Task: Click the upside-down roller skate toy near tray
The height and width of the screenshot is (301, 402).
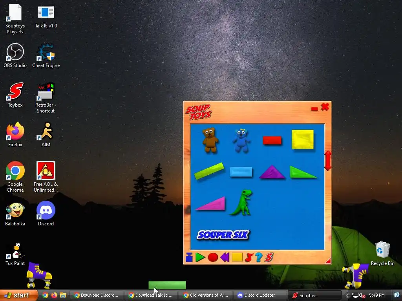Action: point(355,276)
